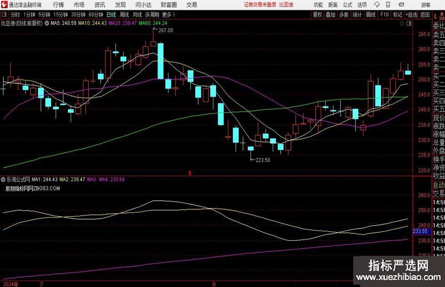Switch to the 15分钟 period
Screen dimensions: 445x287
click(61, 15)
